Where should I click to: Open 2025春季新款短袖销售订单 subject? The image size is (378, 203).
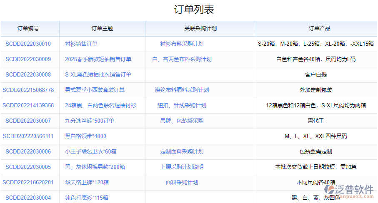point(98,59)
